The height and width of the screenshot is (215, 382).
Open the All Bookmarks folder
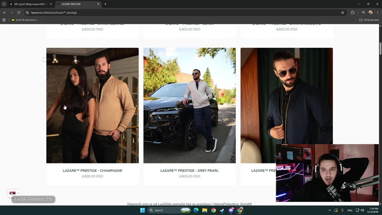click(369, 20)
